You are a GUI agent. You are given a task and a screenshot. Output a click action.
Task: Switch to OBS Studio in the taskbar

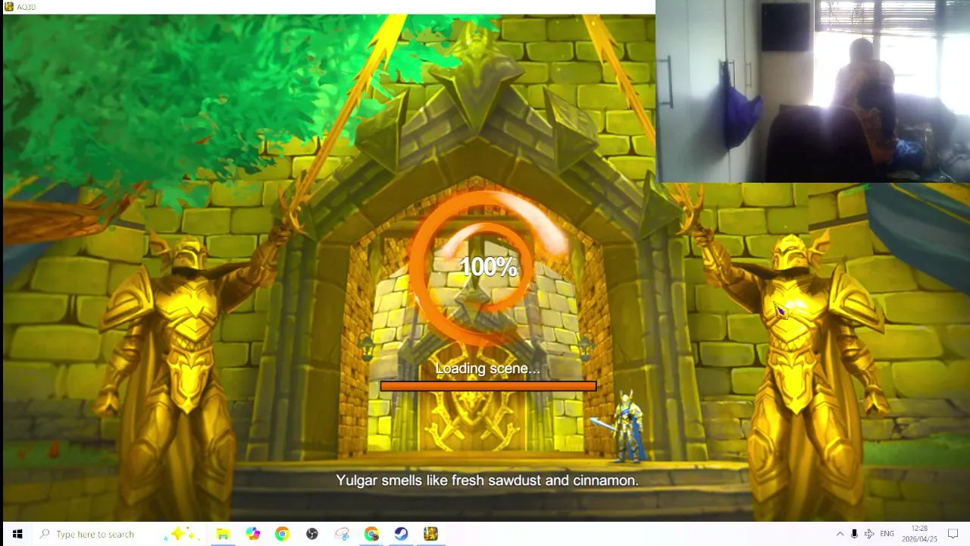311,534
